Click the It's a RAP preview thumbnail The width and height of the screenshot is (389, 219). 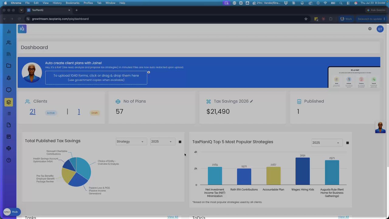[x=354, y=77]
